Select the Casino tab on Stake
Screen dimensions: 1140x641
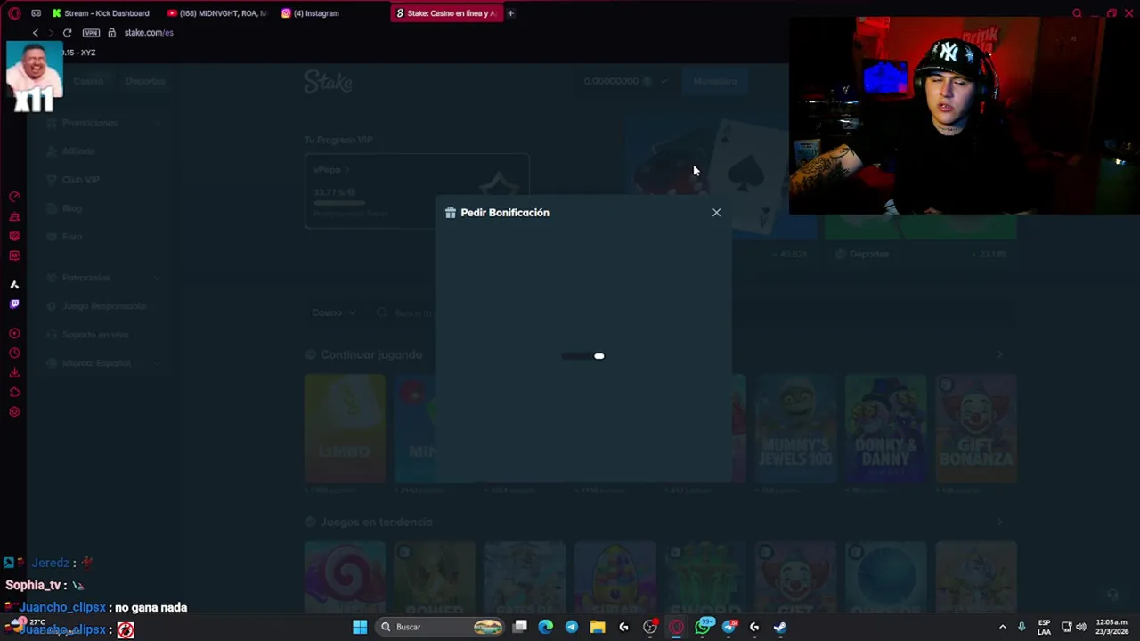[88, 81]
